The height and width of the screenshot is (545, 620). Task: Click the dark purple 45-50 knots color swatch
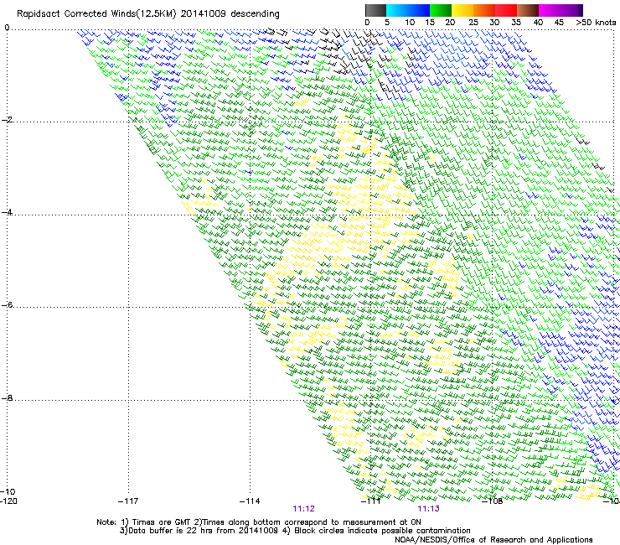pos(571,10)
